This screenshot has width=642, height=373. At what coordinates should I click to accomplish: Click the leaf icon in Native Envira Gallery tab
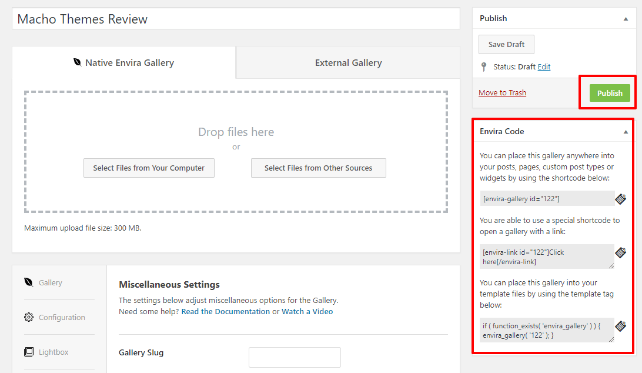[78, 62]
